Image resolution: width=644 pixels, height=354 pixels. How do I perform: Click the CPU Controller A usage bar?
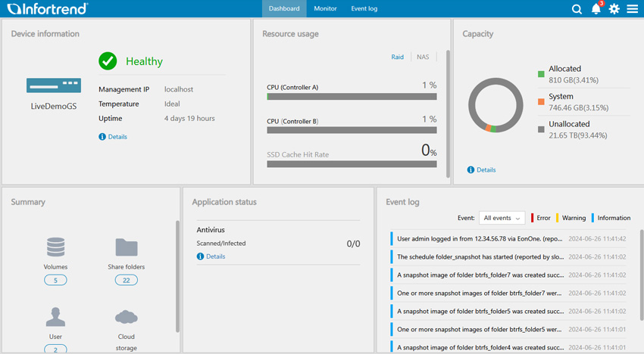click(352, 96)
